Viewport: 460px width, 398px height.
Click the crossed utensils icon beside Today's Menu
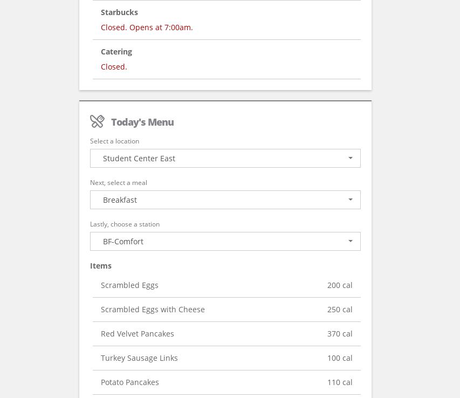(x=97, y=121)
